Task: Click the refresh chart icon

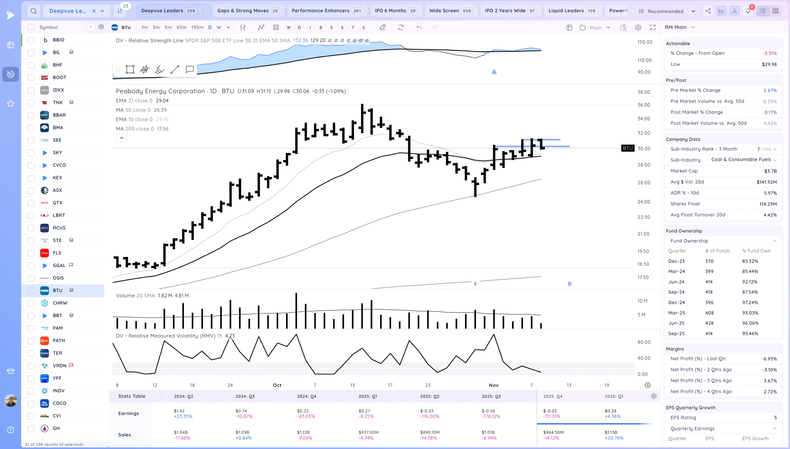Action: (401, 27)
